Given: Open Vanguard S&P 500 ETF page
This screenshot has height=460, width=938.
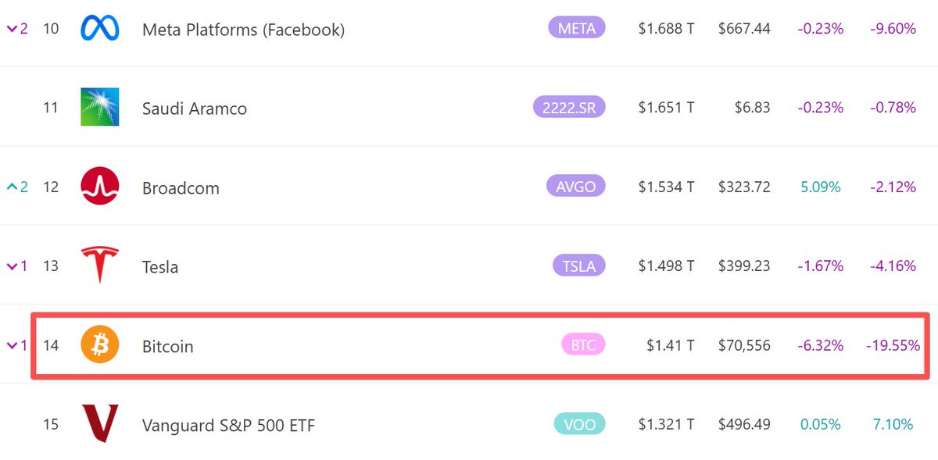Looking at the screenshot, I should [x=228, y=425].
